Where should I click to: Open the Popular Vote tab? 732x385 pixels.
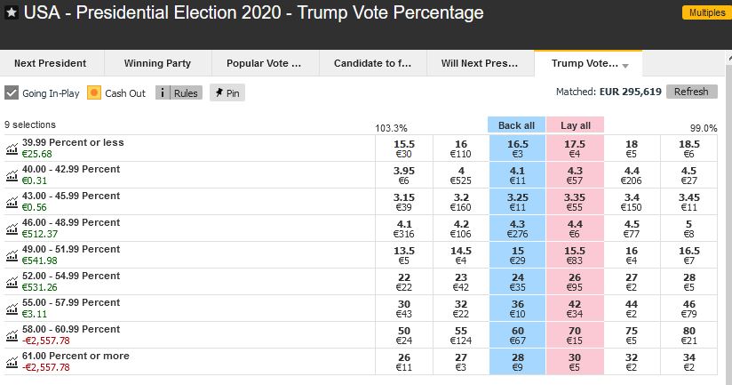(264, 63)
